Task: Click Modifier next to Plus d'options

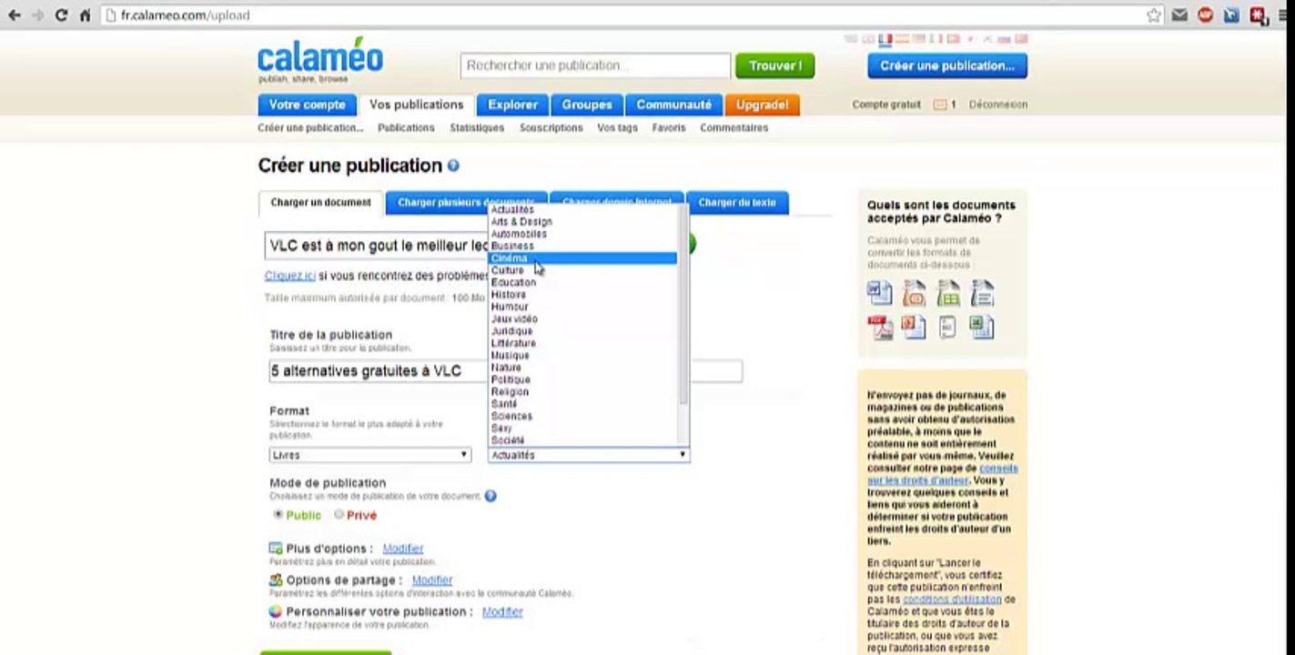Action: point(403,549)
